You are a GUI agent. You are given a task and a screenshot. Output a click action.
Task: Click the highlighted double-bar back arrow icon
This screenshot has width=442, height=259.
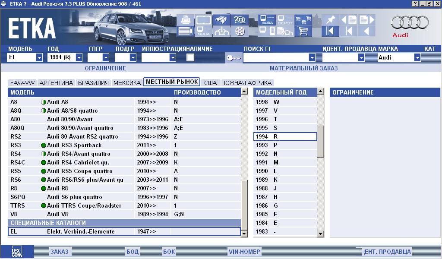(x=330, y=31)
